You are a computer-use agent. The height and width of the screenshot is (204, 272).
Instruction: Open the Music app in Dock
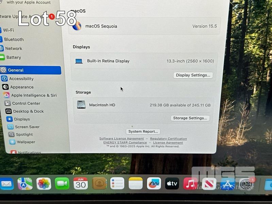click(190, 184)
